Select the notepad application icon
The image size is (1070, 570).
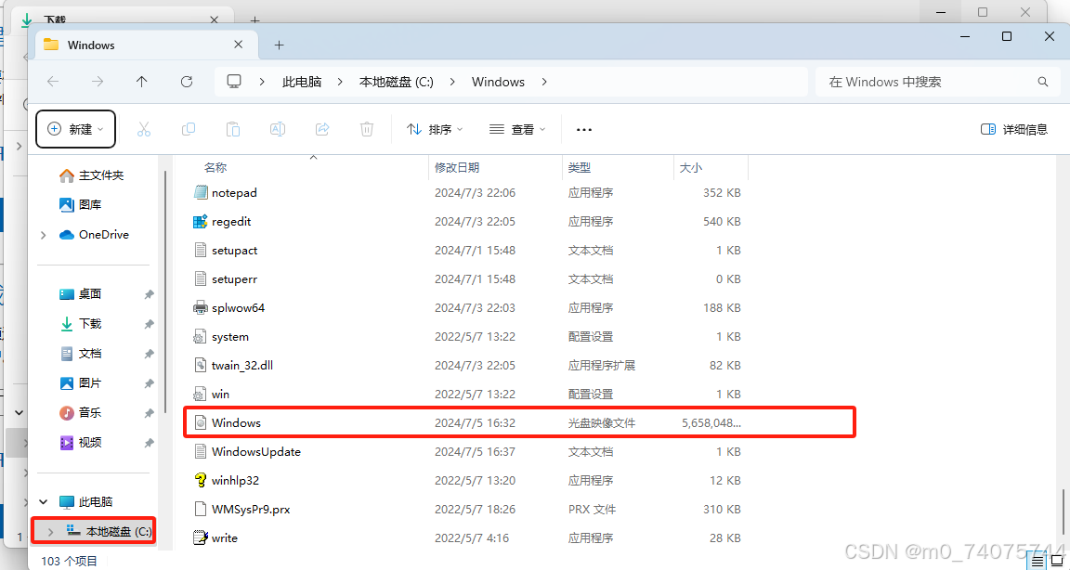[200, 192]
